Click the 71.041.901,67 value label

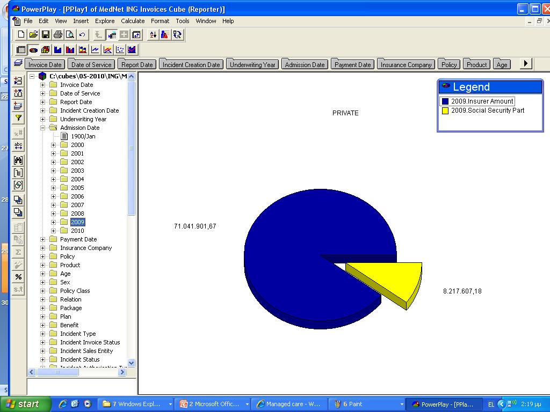[x=195, y=226]
